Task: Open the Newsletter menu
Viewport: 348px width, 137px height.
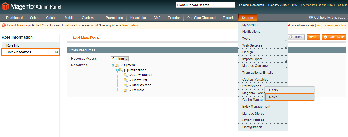Action: coord(138,18)
